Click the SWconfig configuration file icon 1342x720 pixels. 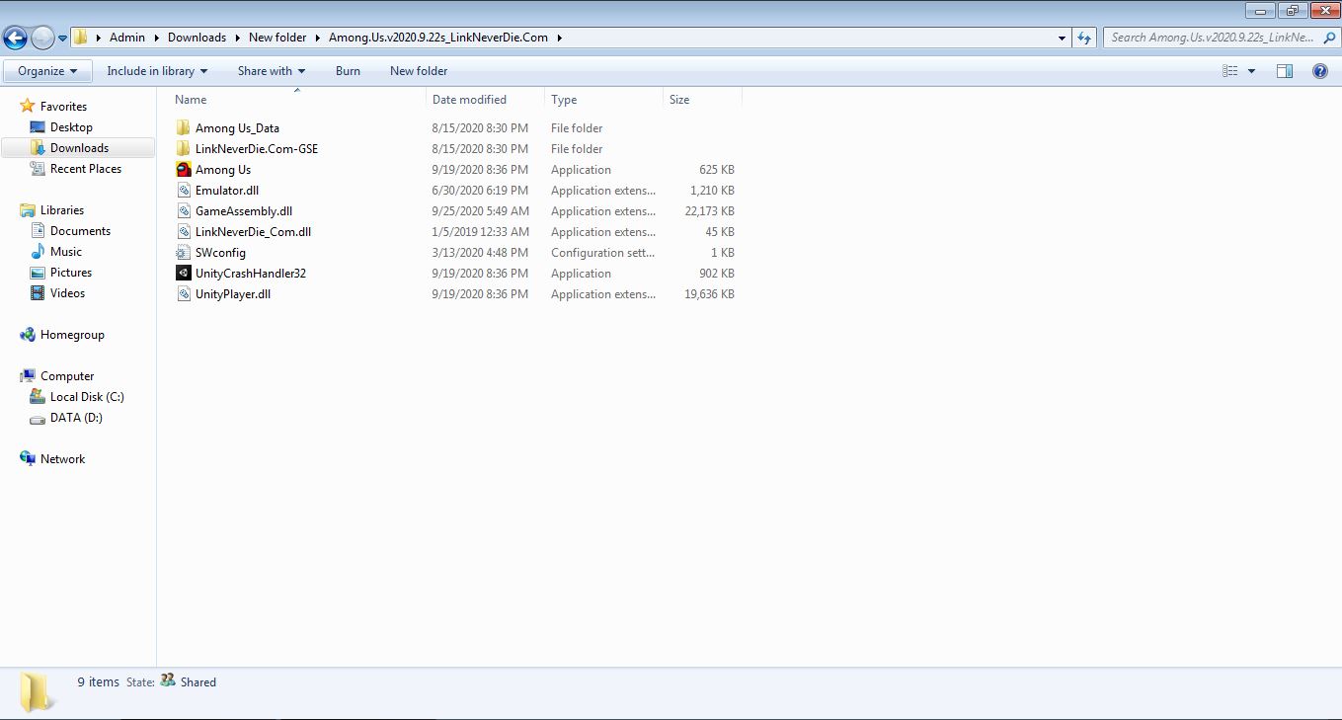coord(184,253)
